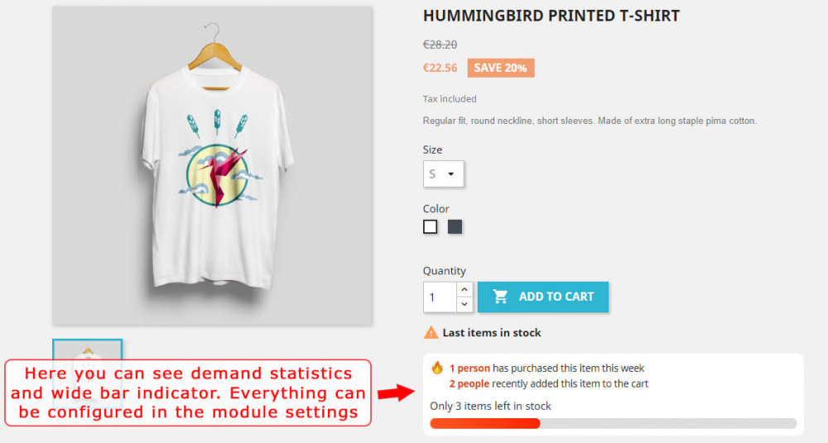Viewport: 828px width, 443px height.
Task: Decrease quantity with the down arrow
Action: coord(465,304)
